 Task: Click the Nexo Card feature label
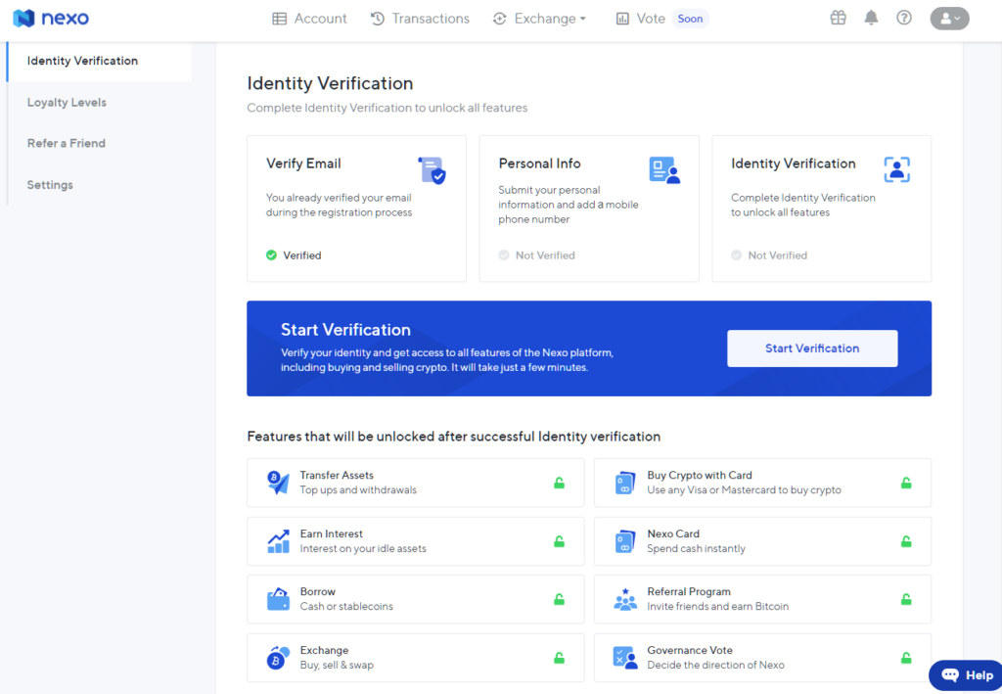tap(673, 533)
